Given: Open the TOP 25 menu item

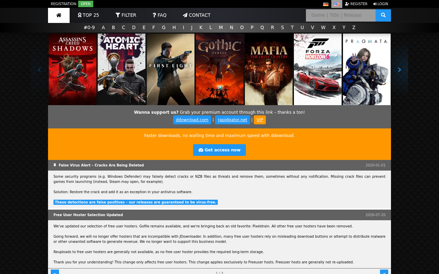Looking at the screenshot, I should pos(88,15).
